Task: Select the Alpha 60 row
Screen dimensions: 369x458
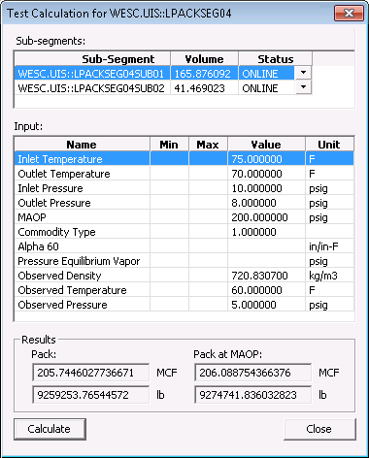Action: (x=184, y=246)
